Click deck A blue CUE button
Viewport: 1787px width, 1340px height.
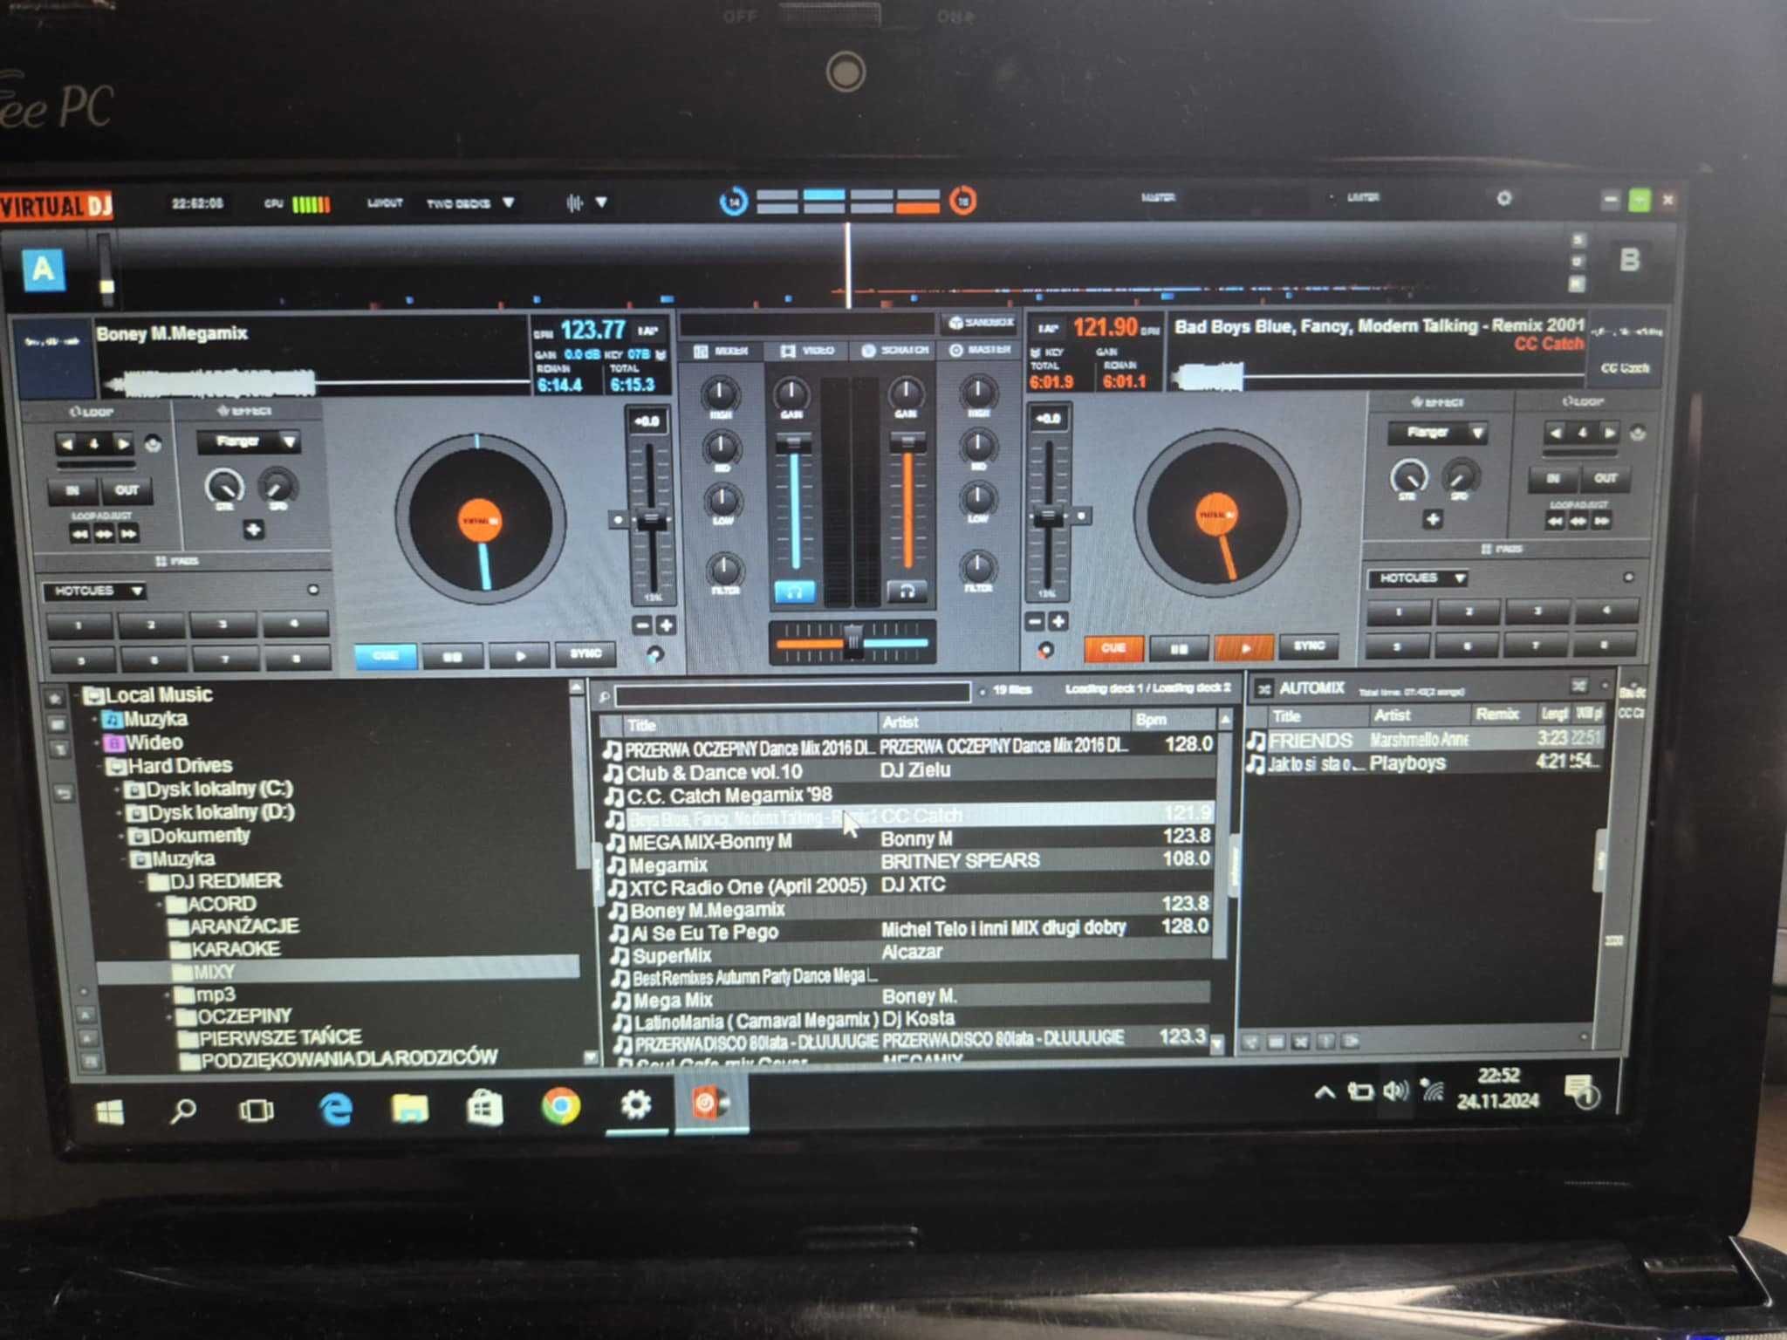click(385, 655)
